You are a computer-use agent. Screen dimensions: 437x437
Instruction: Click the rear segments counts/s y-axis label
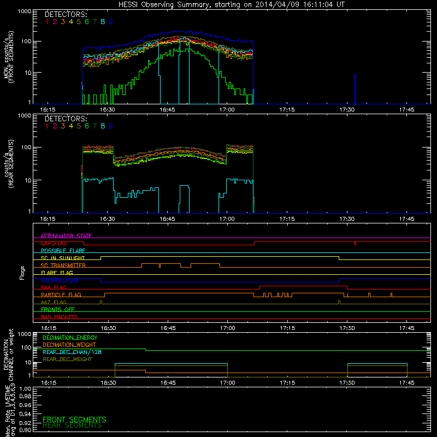tap(9, 164)
